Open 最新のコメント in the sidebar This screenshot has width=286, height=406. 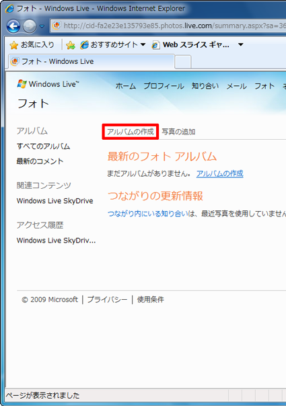[40, 161]
